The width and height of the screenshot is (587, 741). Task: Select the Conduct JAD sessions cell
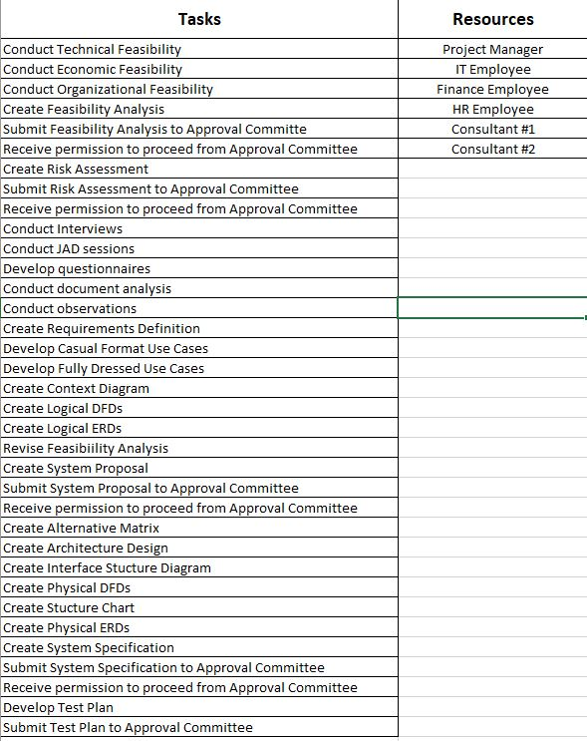(x=199, y=248)
